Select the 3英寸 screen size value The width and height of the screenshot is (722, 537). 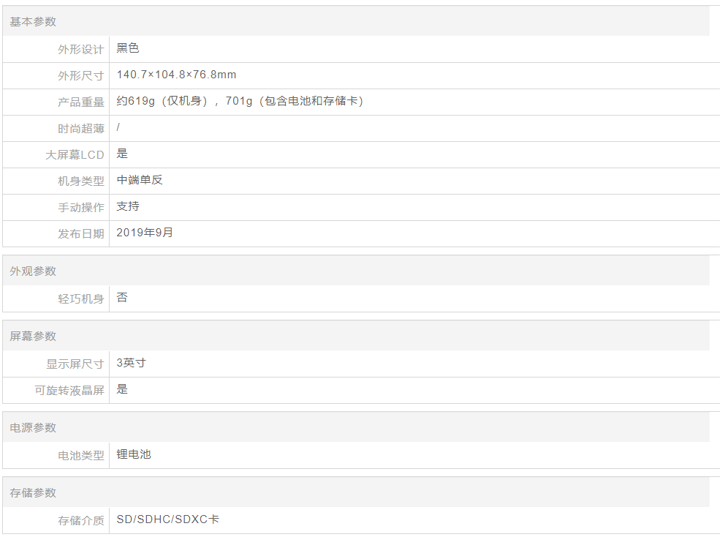coord(132,363)
